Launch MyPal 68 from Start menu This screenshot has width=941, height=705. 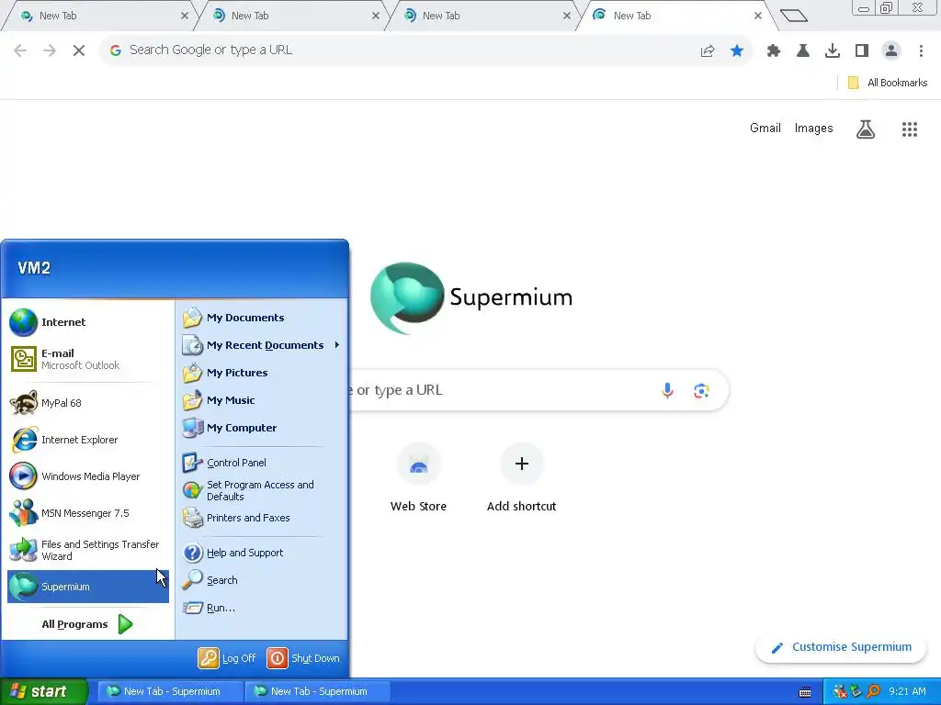pyautogui.click(x=87, y=404)
